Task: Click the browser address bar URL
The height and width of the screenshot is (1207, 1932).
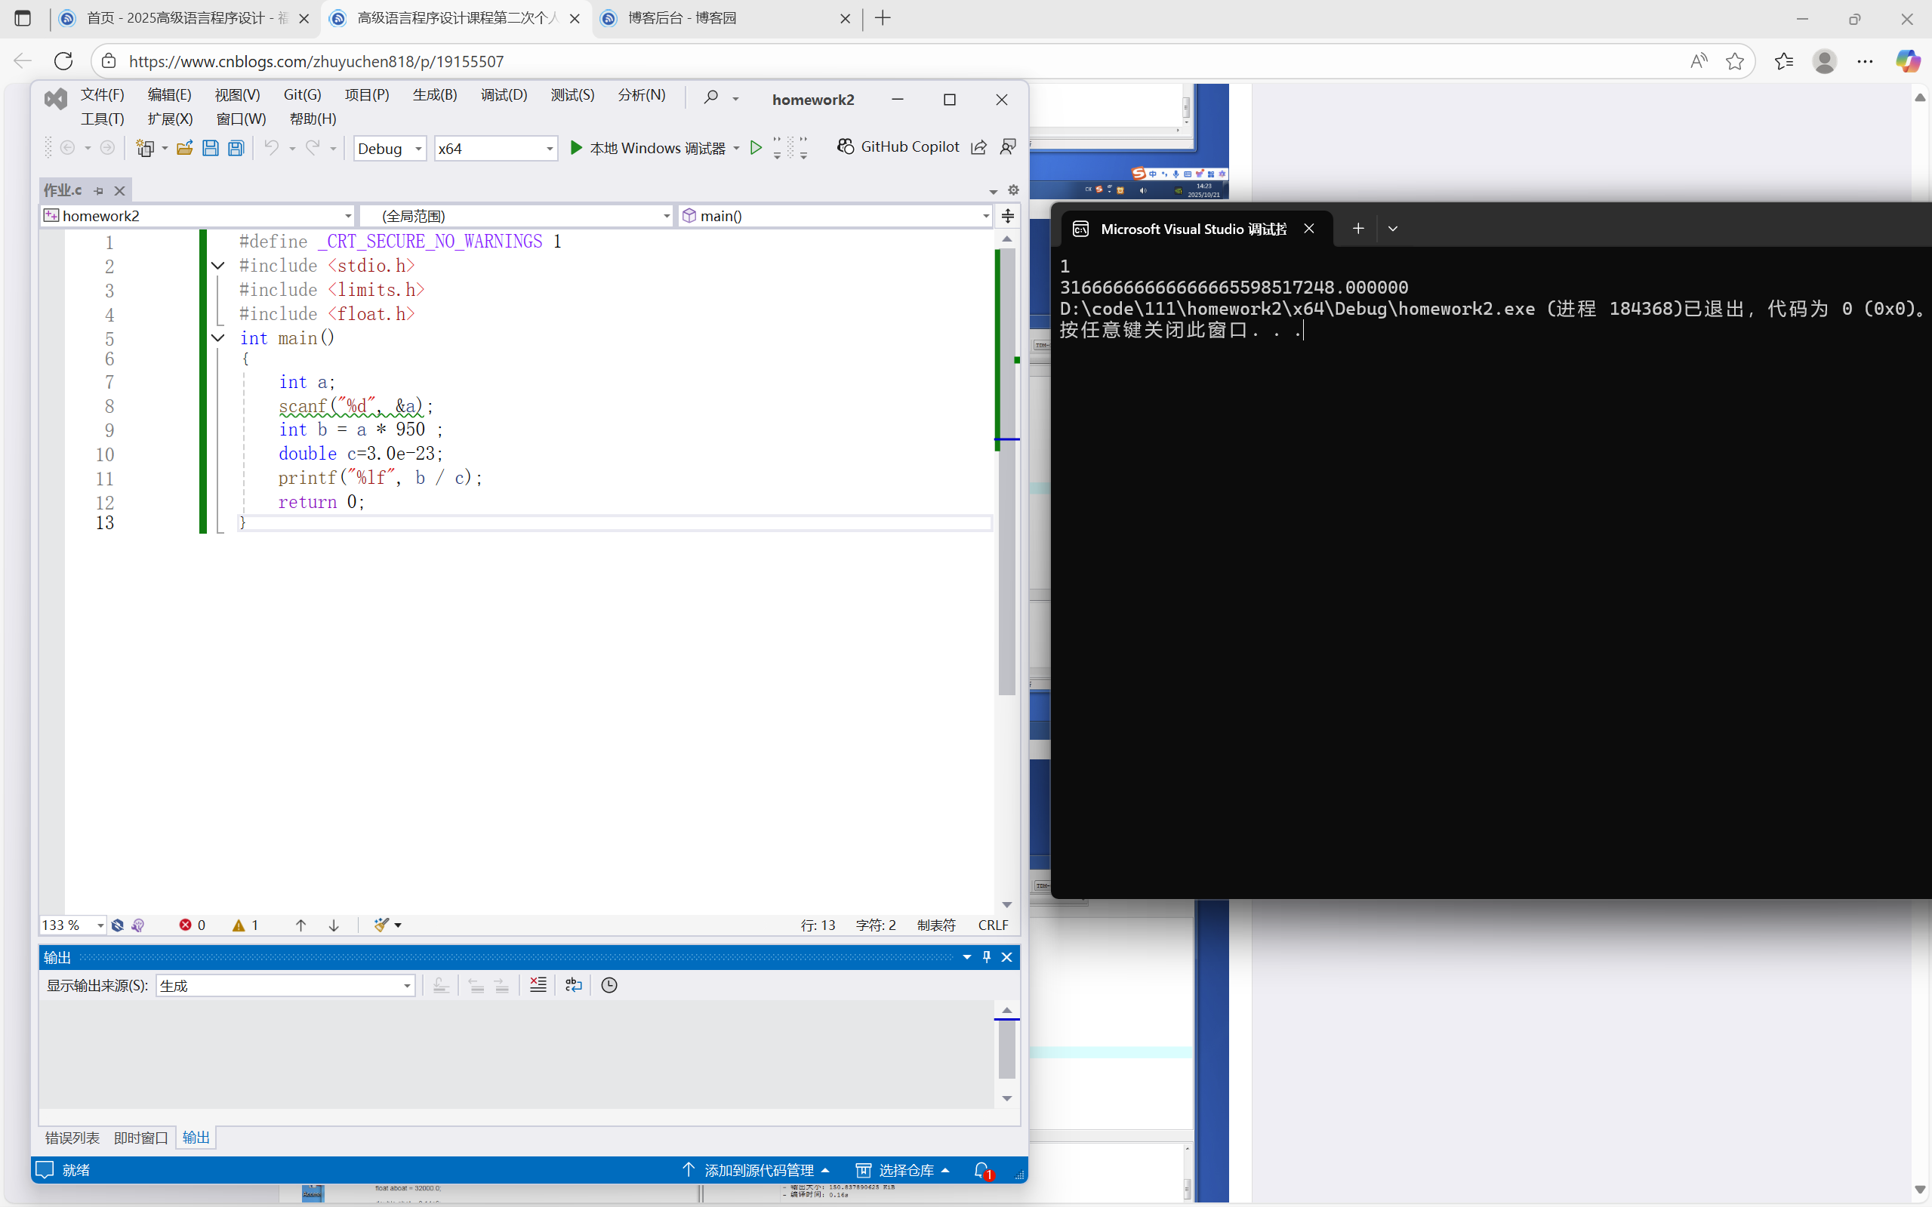Action: 316,61
